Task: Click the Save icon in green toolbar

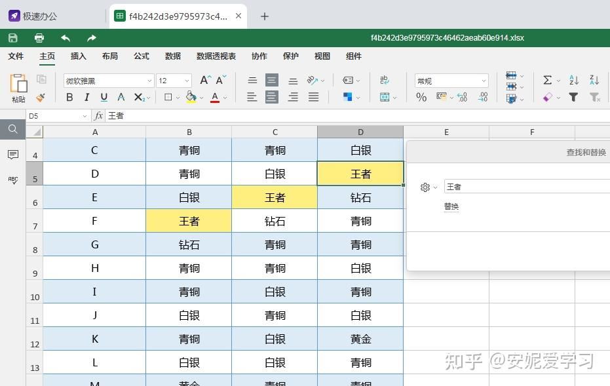Action: tap(13, 38)
